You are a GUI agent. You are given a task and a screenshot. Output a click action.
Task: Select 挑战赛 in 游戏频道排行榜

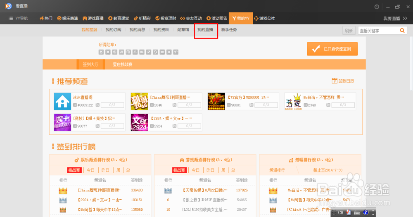click(179, 170)
